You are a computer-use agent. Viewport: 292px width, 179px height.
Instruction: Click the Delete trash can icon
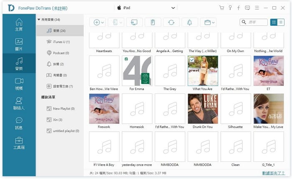153,23
